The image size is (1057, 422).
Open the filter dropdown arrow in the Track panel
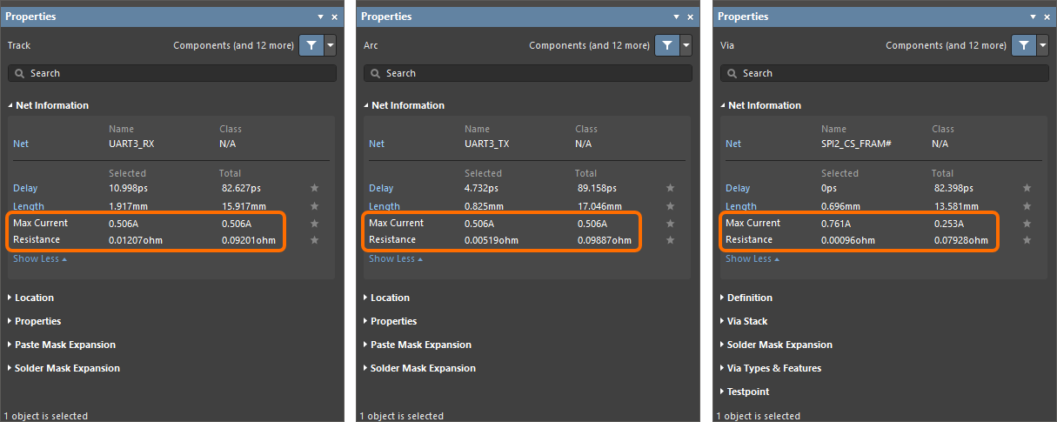click(x=330, y=45)
